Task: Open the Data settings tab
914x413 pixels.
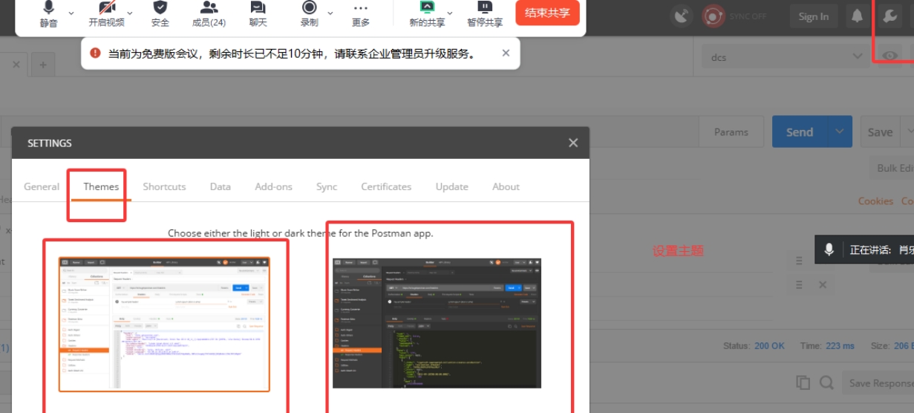Action: coord(220,186)
